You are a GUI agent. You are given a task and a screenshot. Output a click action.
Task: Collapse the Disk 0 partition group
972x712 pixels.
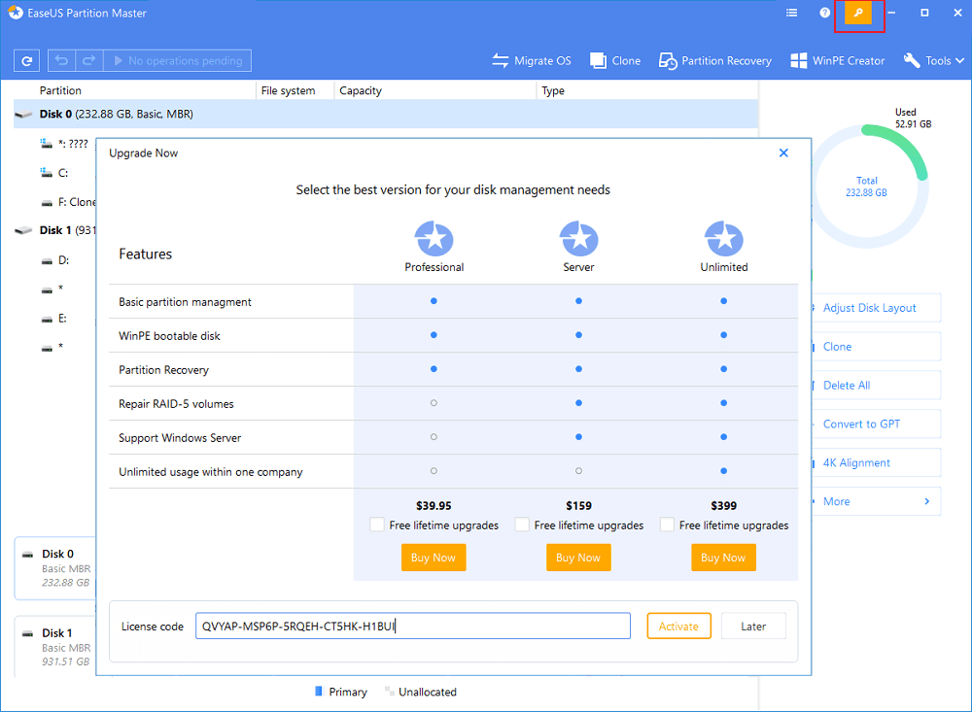[23, 114]
